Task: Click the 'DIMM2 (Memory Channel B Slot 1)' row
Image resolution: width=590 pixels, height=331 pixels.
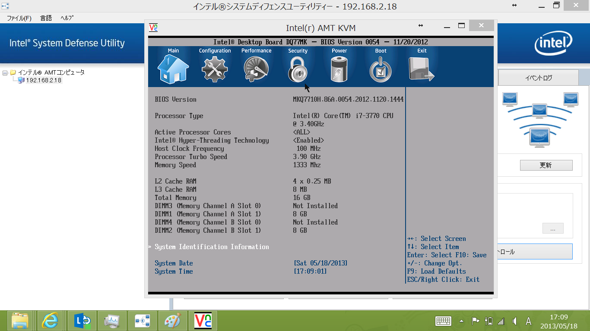Action: 231,231
